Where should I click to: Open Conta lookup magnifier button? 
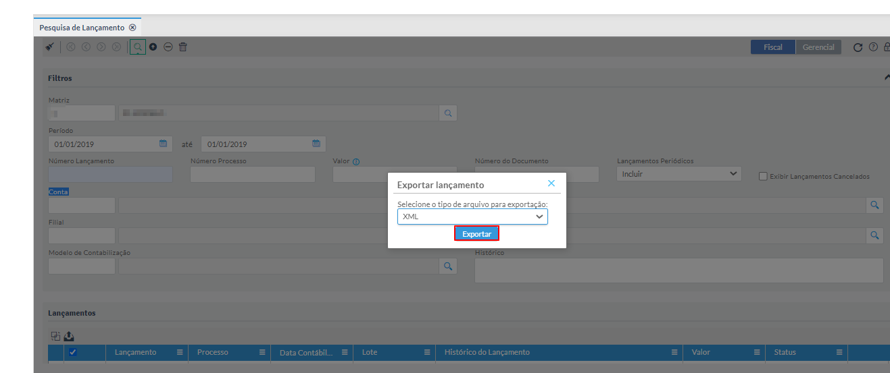click(x=874, y=206)
